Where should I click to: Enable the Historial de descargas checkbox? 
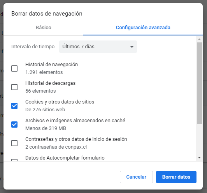(x=14, y=87)
